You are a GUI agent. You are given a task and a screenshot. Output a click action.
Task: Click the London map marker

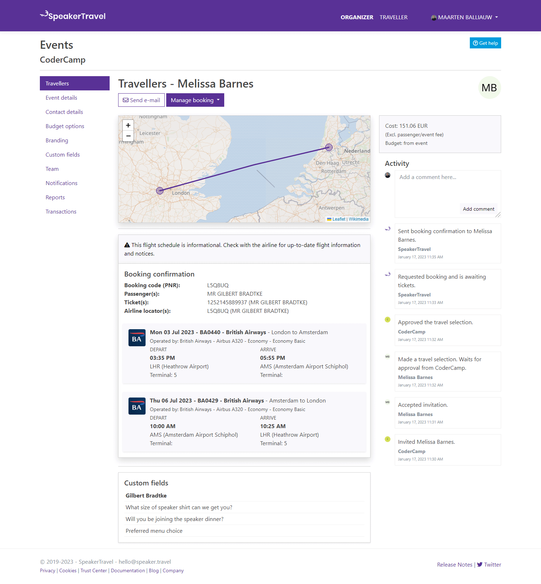click(x=160, y=191)
